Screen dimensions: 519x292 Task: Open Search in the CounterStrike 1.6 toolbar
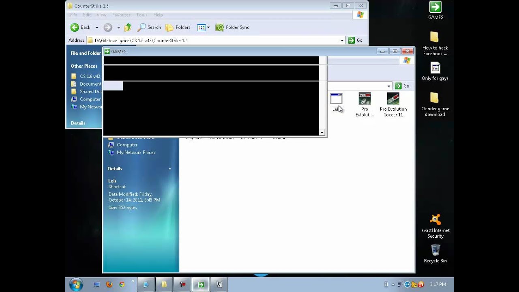149,27
